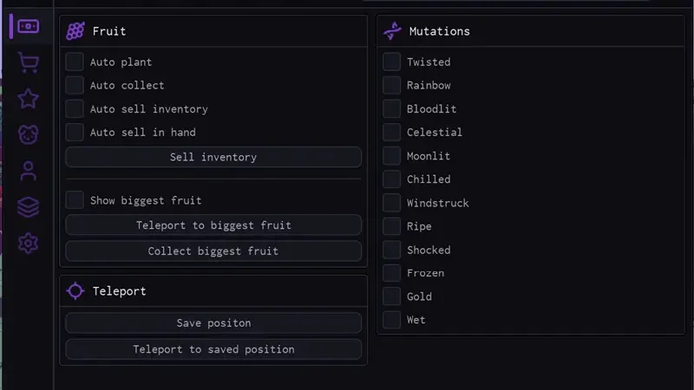Check the Rainbow mutation box
694x390 pixels.
tap(392, 86)
